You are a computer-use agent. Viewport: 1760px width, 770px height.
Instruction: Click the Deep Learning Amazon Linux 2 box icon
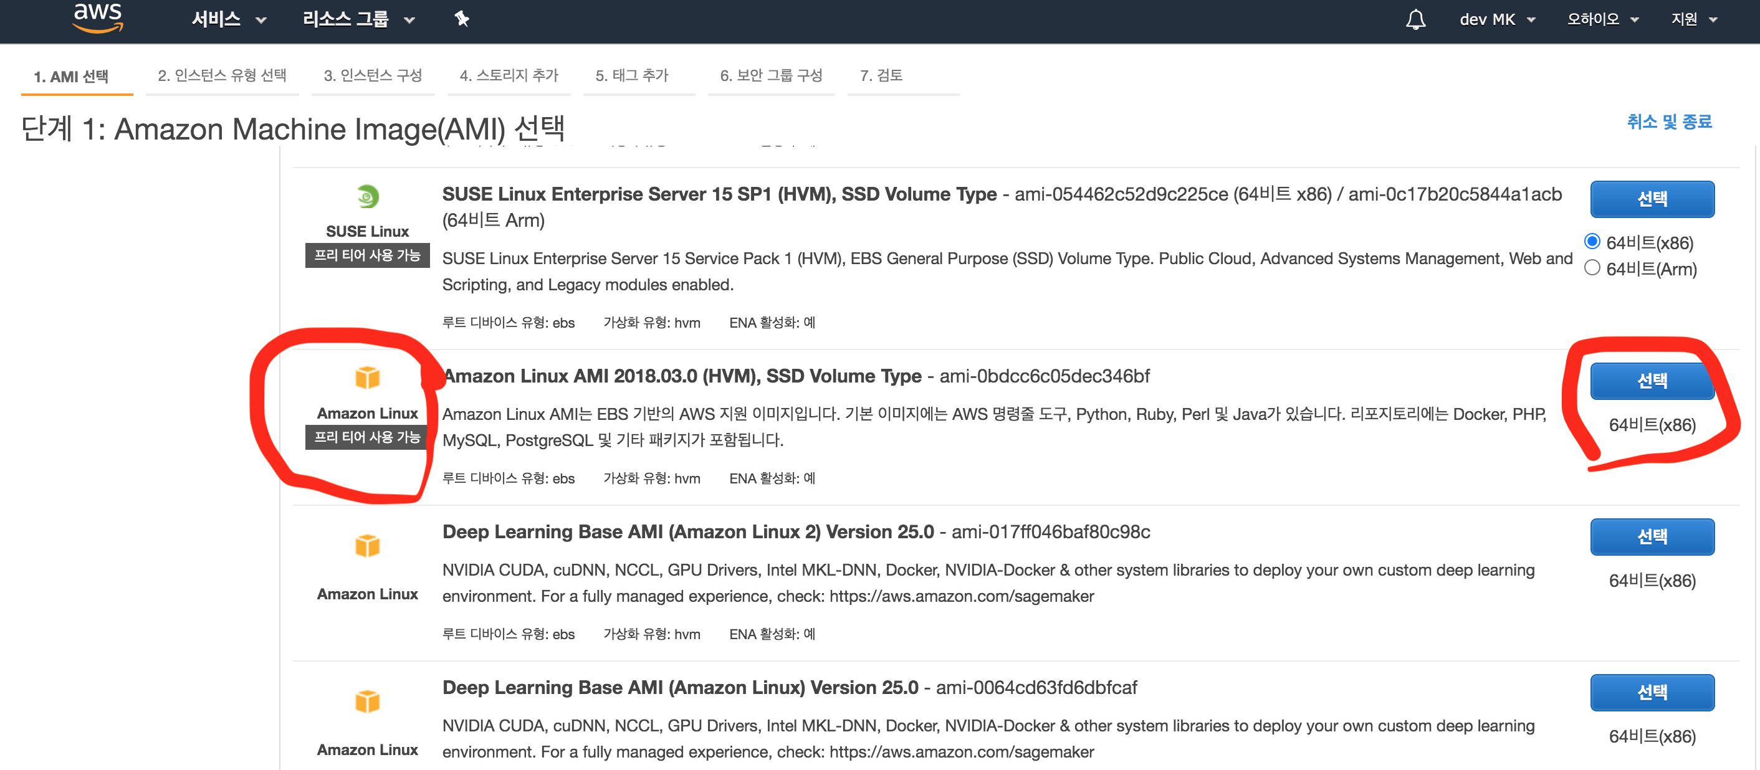368,546
